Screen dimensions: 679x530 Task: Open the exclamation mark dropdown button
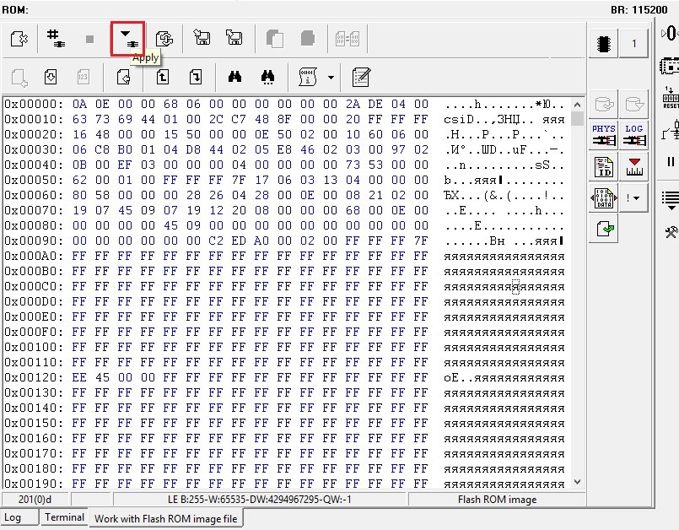[634, 198]
